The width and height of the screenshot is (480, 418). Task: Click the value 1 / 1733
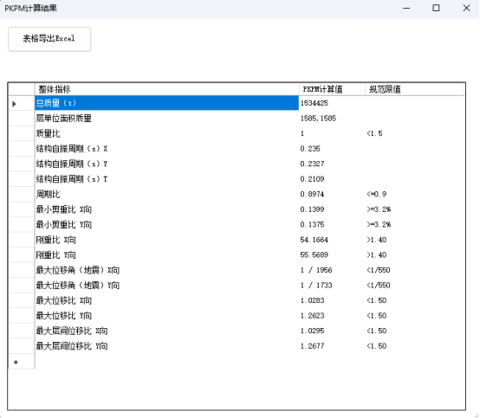coord(316,286)
